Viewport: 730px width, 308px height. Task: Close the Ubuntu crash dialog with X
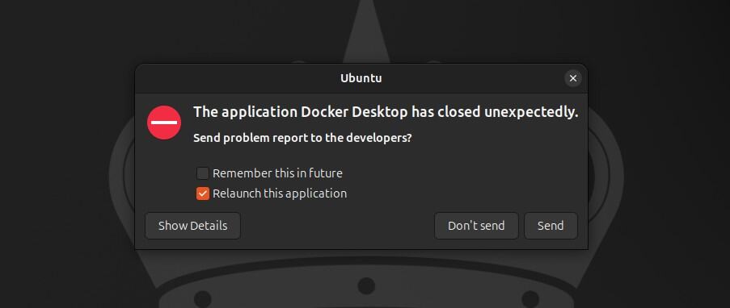pyautogui.click(x=572, y=78)
